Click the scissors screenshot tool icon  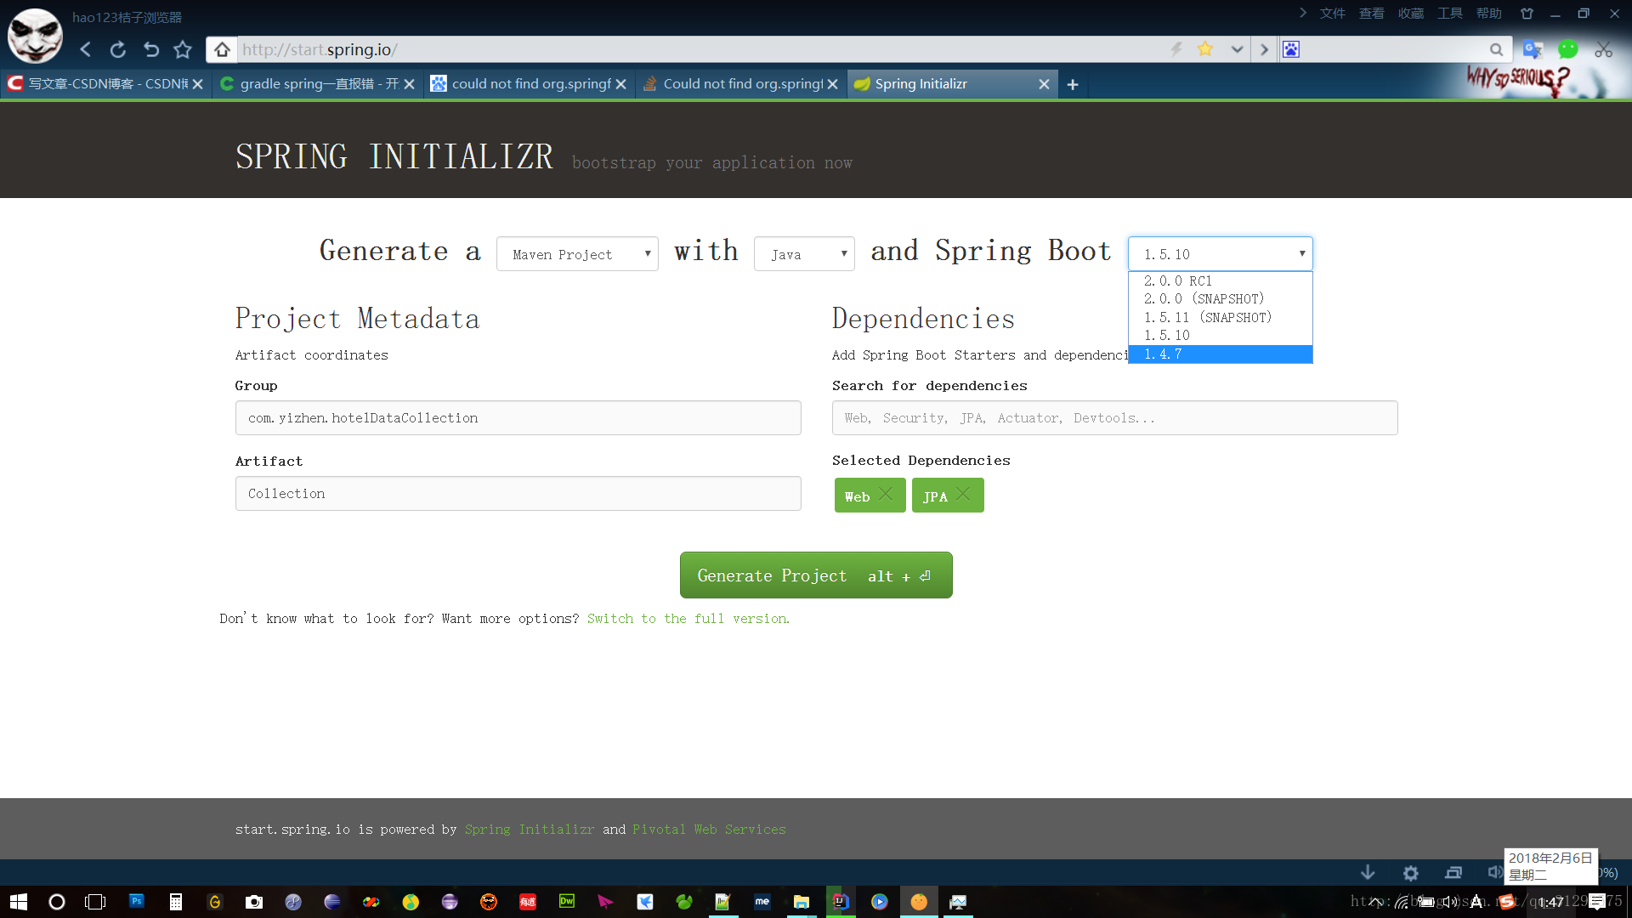click(1604, 49)
